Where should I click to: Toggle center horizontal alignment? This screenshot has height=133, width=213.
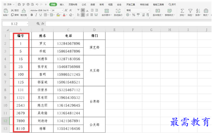(x=83, y=15)
